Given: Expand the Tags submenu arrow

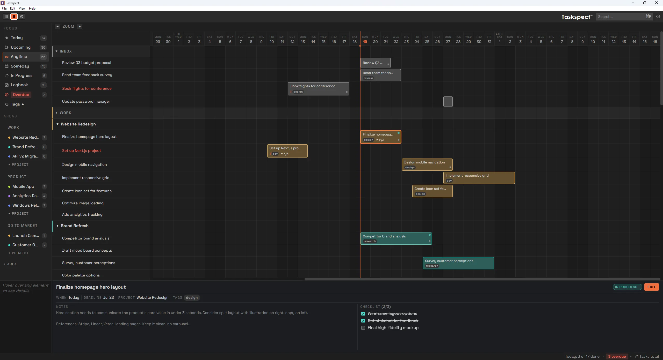Looking at the screenshot, I should coord(23,104).
